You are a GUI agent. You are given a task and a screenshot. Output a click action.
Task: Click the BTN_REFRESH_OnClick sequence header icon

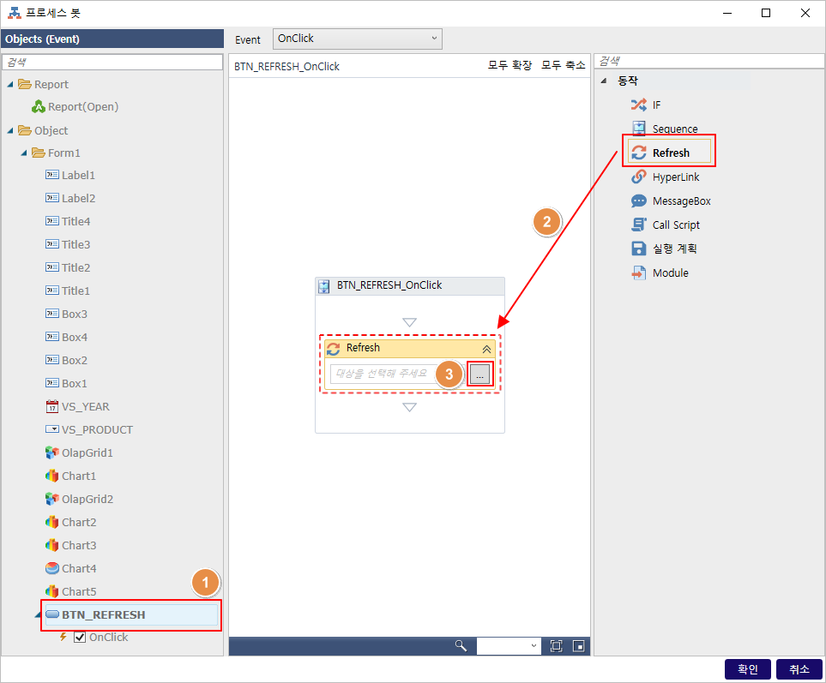[324, 286]
